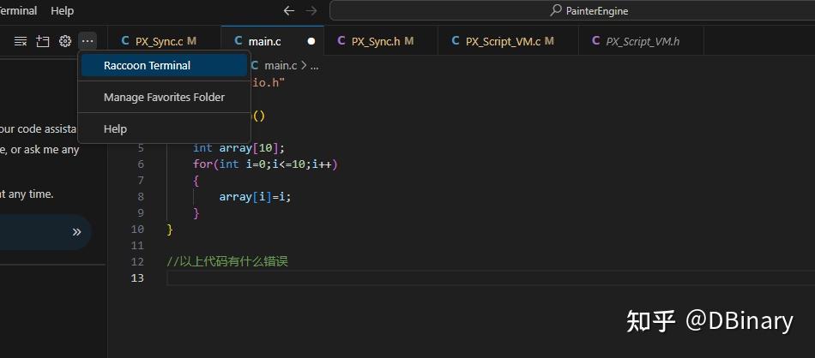815x358 pixels.
Task: Click line number 6 in gutter
Action: pos(141,164)
